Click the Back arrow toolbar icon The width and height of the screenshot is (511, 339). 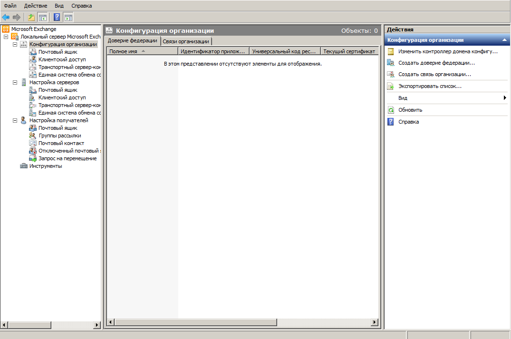(6, 17)
